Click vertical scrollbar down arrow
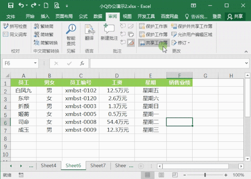This screenshot has height=179, width=251. [x=247, y=159]
